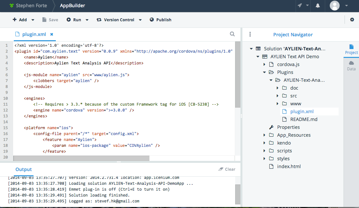Expand the www folder
The image size is (359, 208).
(278, 104)
